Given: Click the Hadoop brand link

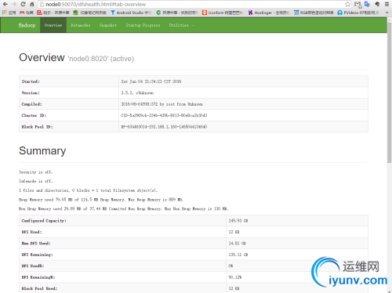Looking at the screenshot, I should click(x=27, y=25).
